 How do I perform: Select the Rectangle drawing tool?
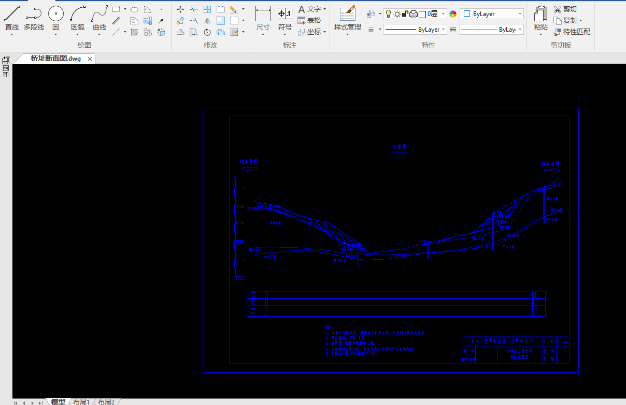click(116, 9)
